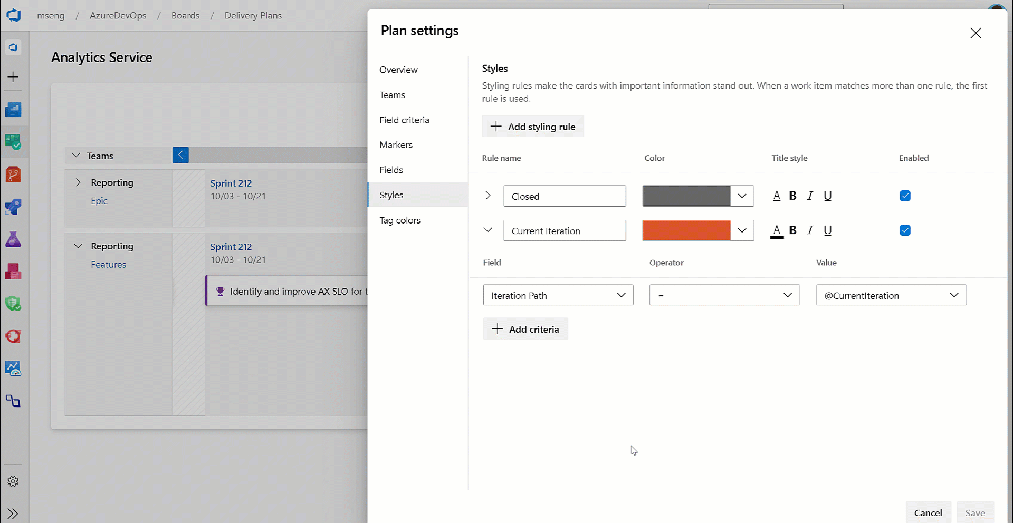
Task: Expand the Closed rule criteria
Action: (488, 196)
